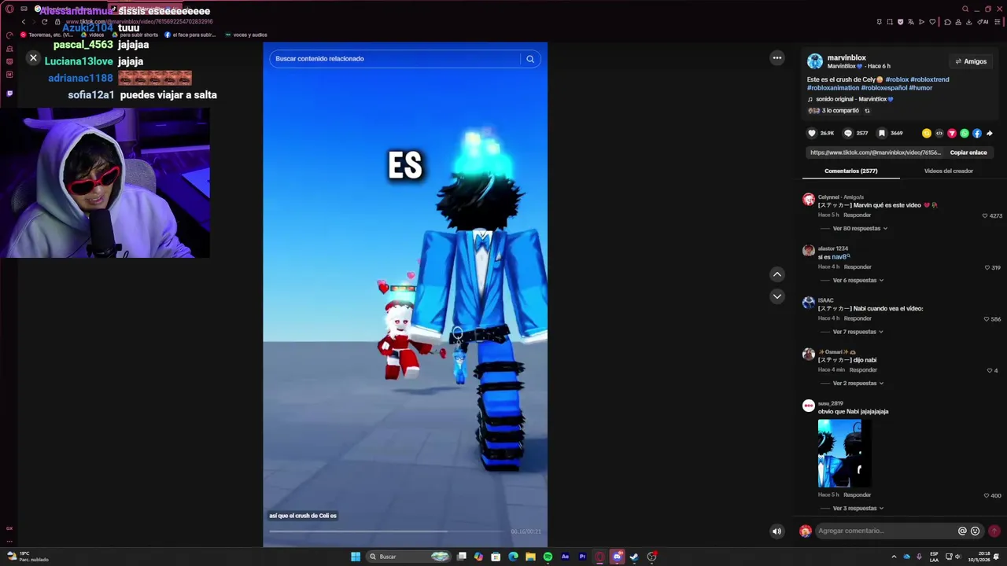Like Celynnel's comment with 4273 likes
Screen dimensions: 1007x566
point(985,215)
